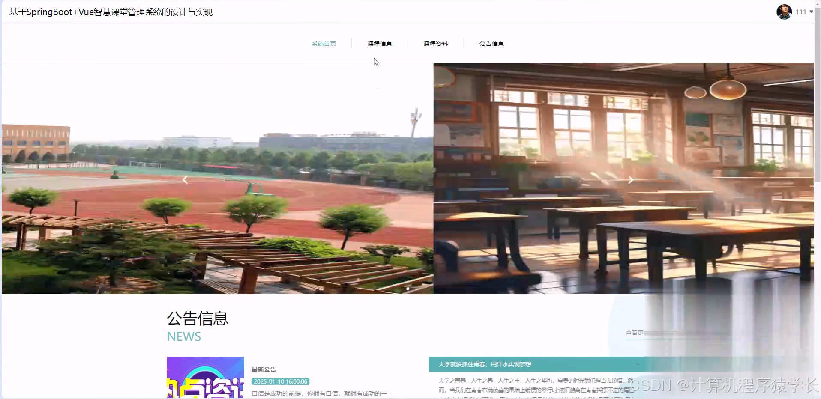821x399 pixels.
Task: Select the carousel dot indicator
Action: pos(407,289)
